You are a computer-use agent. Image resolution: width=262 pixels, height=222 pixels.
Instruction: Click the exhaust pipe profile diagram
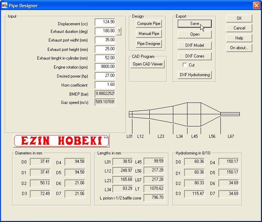184,114
